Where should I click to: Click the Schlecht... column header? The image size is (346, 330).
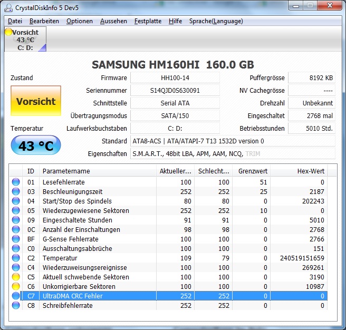click(214, 171)
